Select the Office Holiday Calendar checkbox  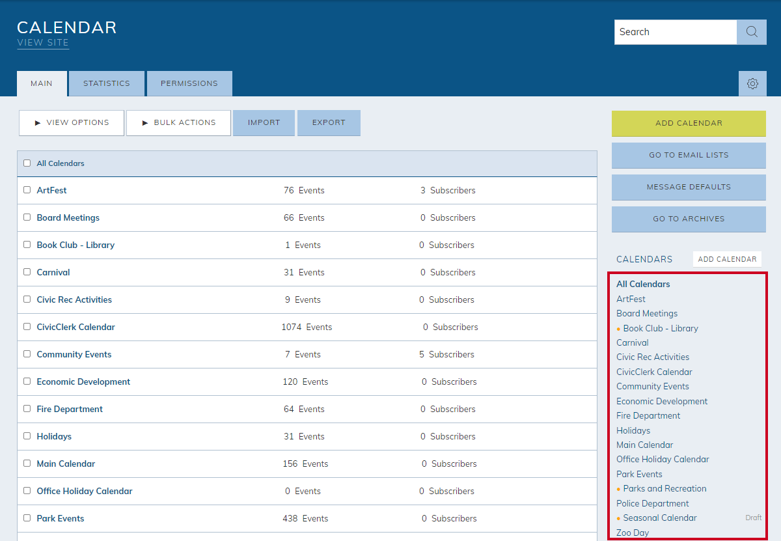point(27,491)
